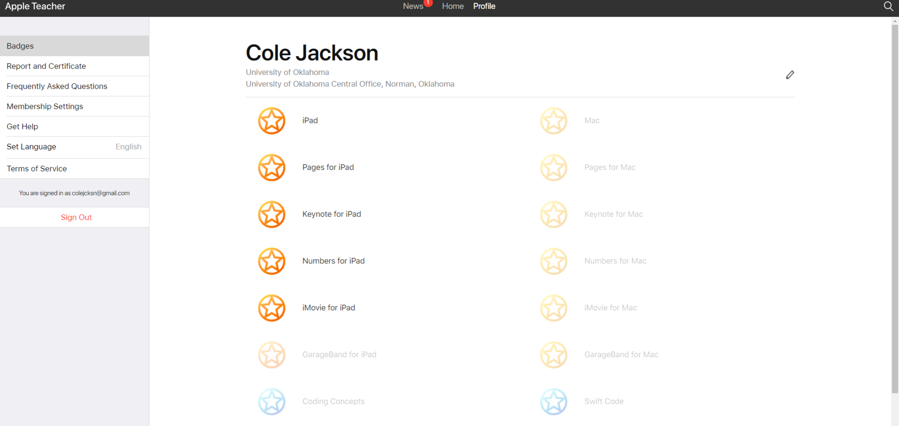The width and height of the screenshot is (899, 426).
Task: Open Report and Certificate in sidebar
Action: tap(47, 66)
